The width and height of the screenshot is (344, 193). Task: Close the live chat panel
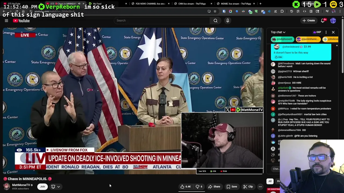tap(333, 32)
